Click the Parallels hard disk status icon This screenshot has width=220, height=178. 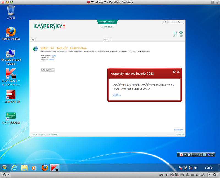[x=192, y=175]
